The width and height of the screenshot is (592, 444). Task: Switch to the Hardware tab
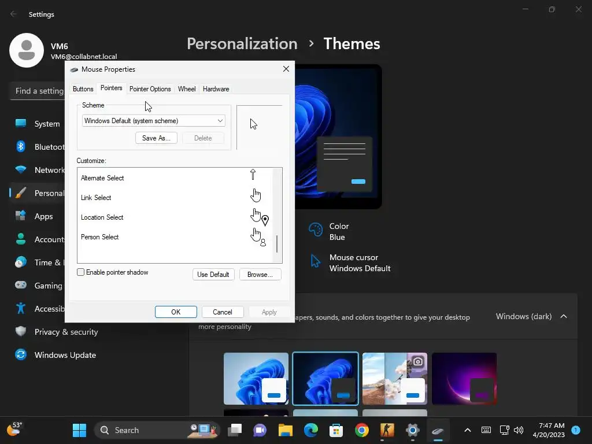(x=216, y=89)
